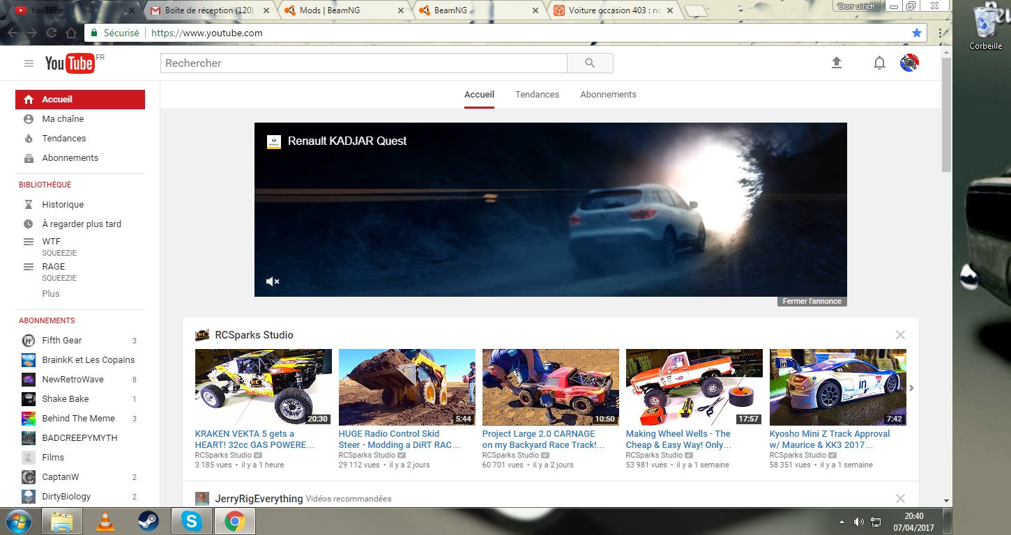This screenshot has height=535, width=1011.
Task: Open À regarder plus tard
Action: pyautogui.click(x=80, y=224)
